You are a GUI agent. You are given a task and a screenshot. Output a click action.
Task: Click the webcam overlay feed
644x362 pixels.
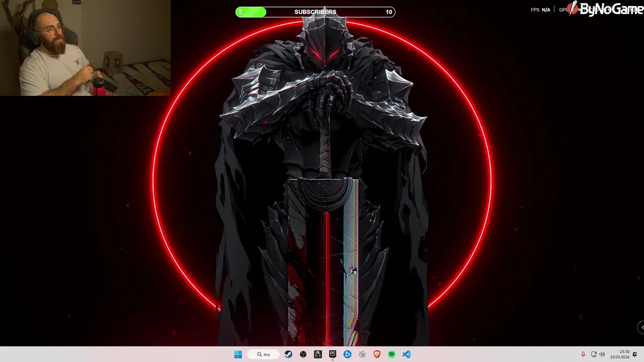[86, 48]
